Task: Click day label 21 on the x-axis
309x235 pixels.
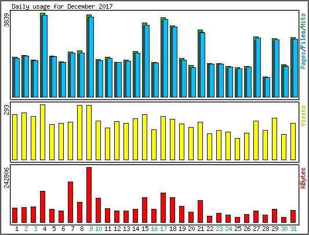Action: tap(201, 229)
